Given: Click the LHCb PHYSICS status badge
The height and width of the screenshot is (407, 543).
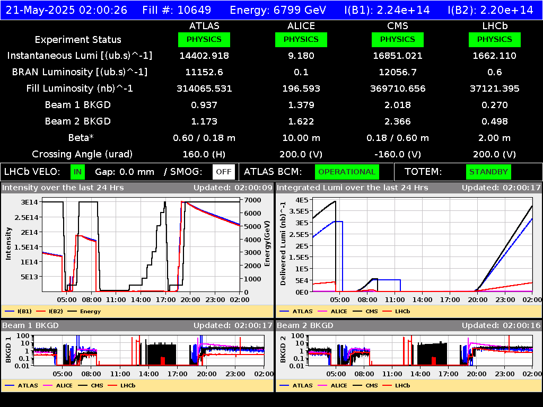Looking at the screenshot, I should click(495, 39).
